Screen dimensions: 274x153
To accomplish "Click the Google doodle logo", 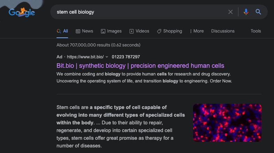I will (x=22, y=12).
